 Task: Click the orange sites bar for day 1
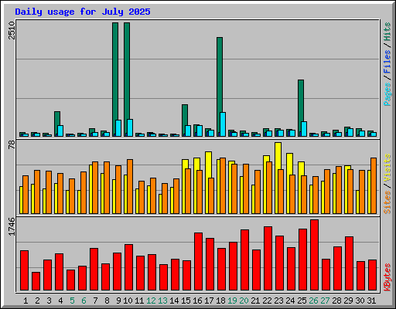click(x=26, y=195)
